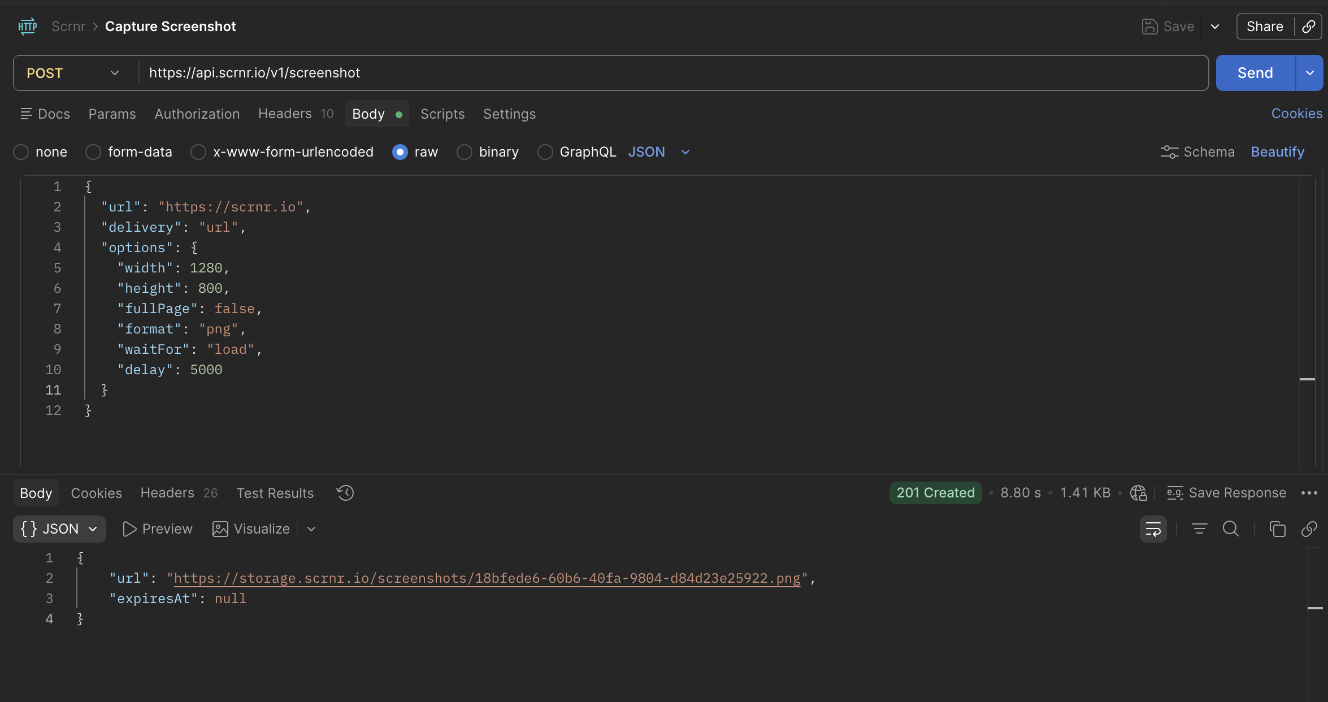
Task: Select the none body type
Action: pyautogui.click(x=21, y=152)
